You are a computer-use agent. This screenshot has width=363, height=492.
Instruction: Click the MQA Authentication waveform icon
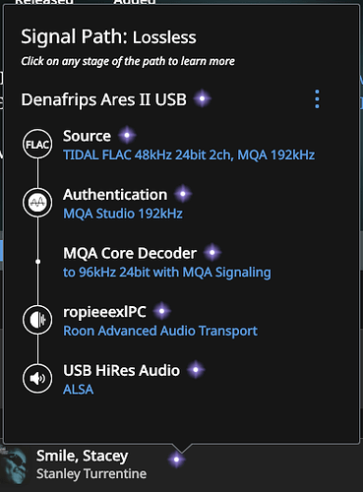pos(37,203)
